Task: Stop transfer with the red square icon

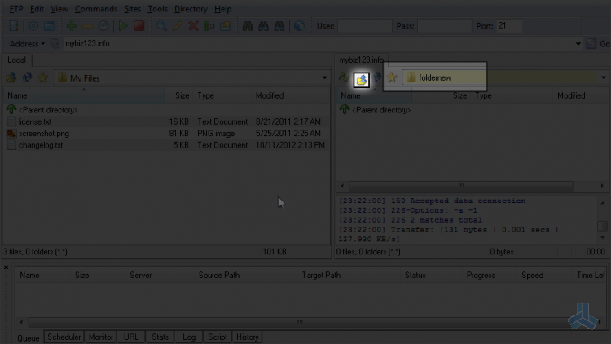Action: coord(139,26)
